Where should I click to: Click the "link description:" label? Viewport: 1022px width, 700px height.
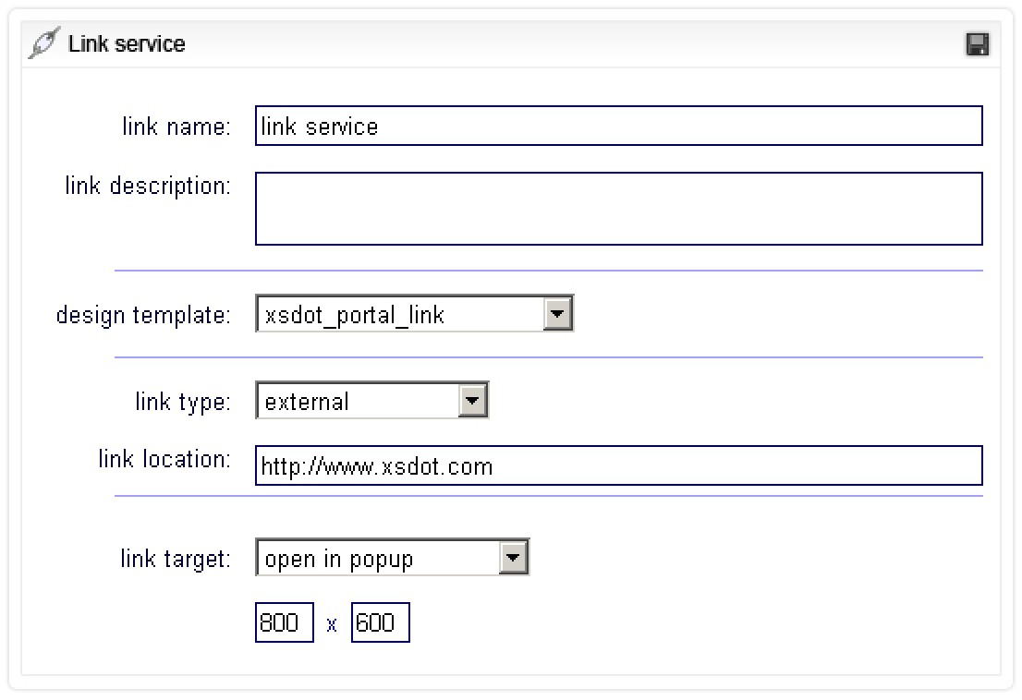[148, 186]
